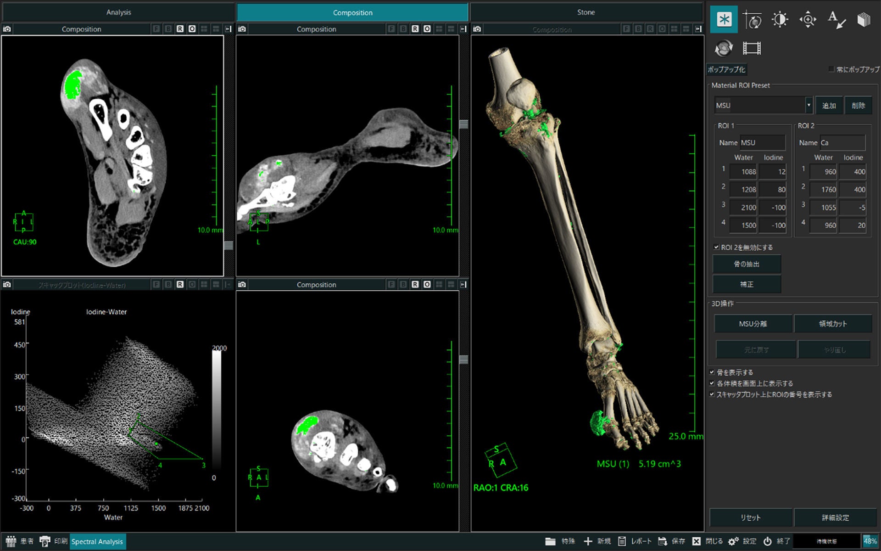The width and height of the screenshot is (881, 551).
Task: Click the rotate 3D view icon
Action: [724, 48]
